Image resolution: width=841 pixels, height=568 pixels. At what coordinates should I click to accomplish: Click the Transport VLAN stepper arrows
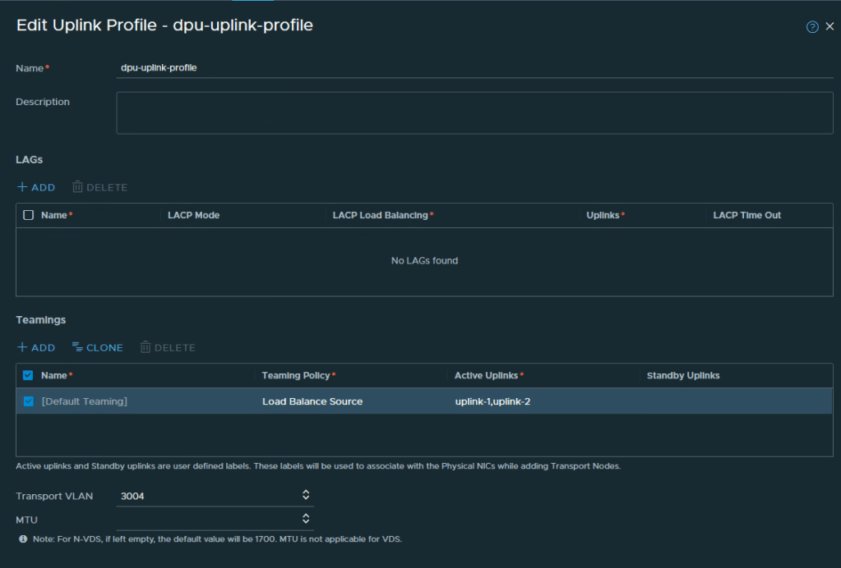306,495
